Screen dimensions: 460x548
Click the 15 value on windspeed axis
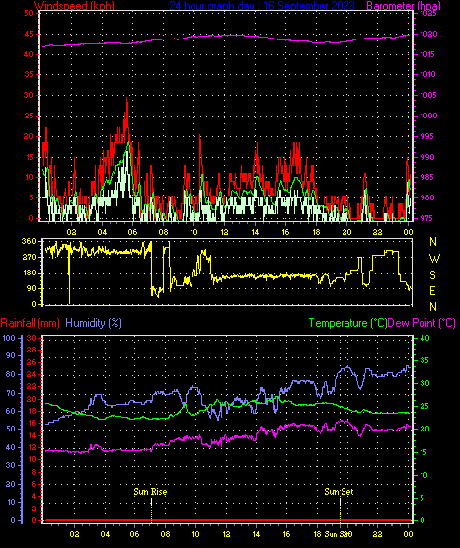[29, 157]
